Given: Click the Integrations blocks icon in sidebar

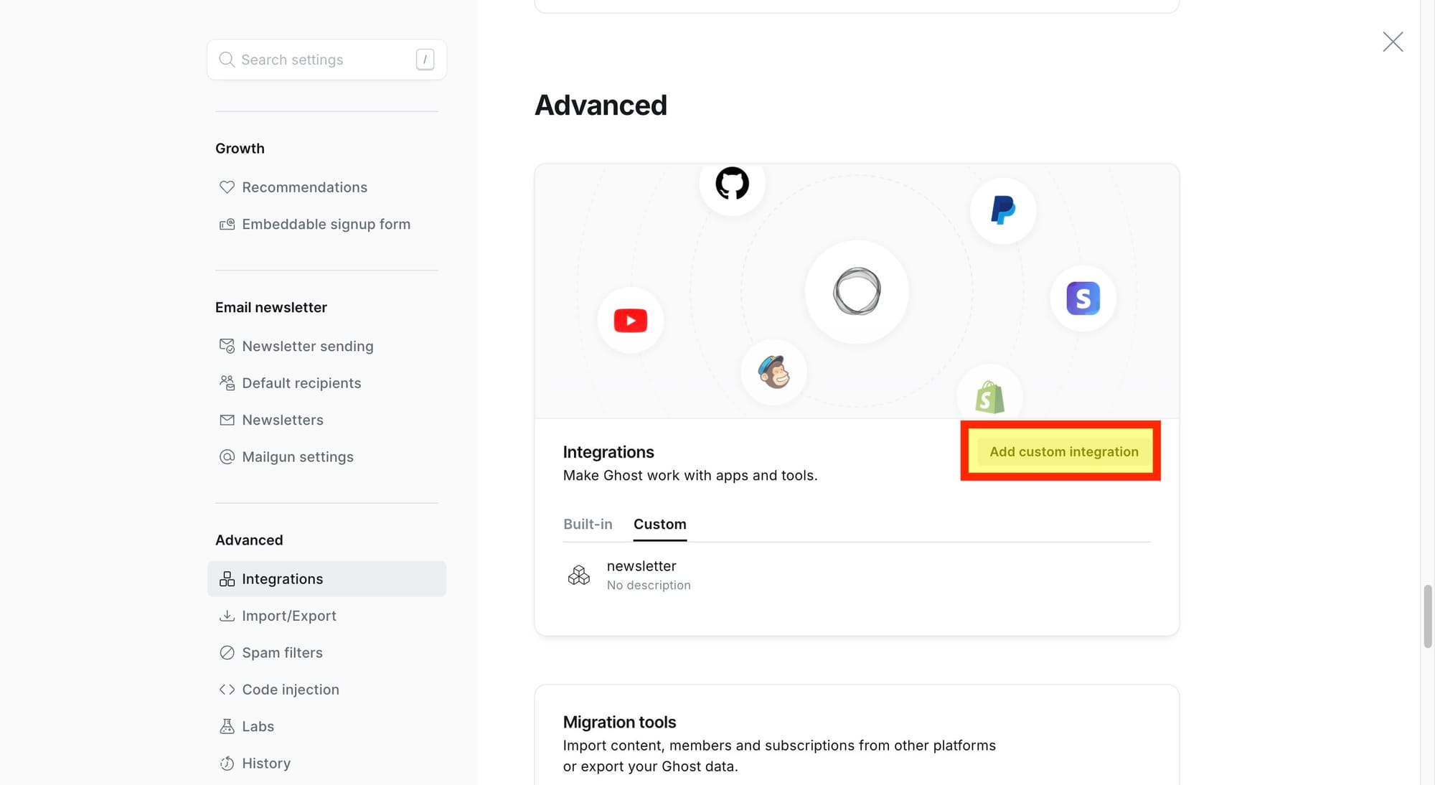Looking at the screenshot, I should (x=227, y=579).
